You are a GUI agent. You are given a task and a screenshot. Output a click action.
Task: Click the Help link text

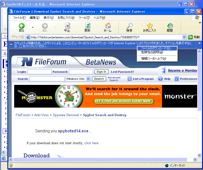[x=167, y=79]
